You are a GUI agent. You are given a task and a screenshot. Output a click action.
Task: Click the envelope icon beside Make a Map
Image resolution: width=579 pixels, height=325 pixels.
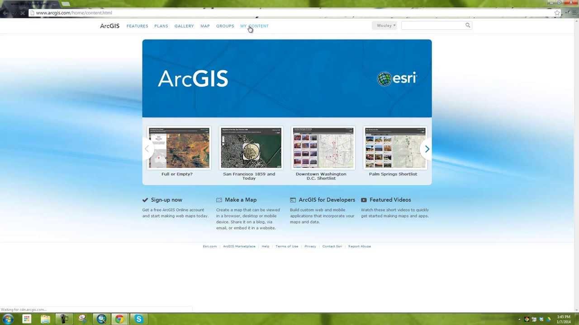pyautogui.click(x=219, y=200)
